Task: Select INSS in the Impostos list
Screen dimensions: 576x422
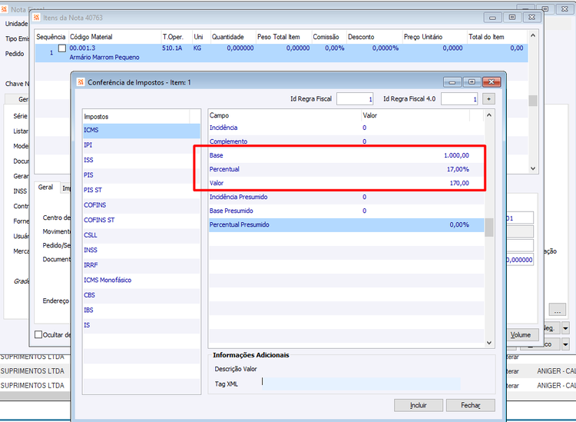Action: click(x=141, y=251)
